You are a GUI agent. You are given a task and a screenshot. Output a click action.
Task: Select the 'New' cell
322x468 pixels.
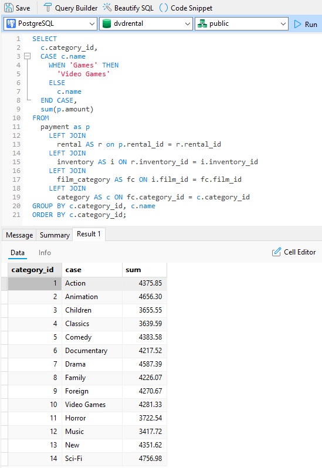[x=92, y=445]
